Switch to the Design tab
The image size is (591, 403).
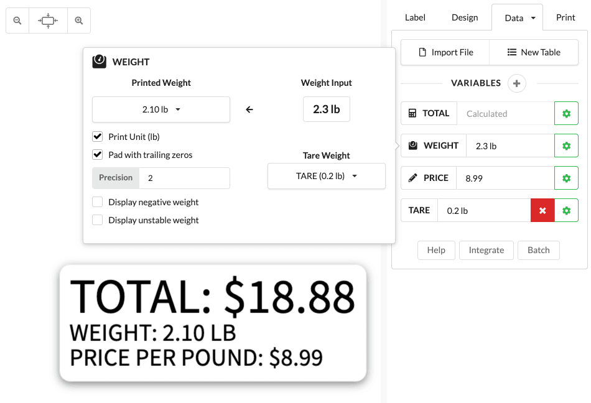465,17
